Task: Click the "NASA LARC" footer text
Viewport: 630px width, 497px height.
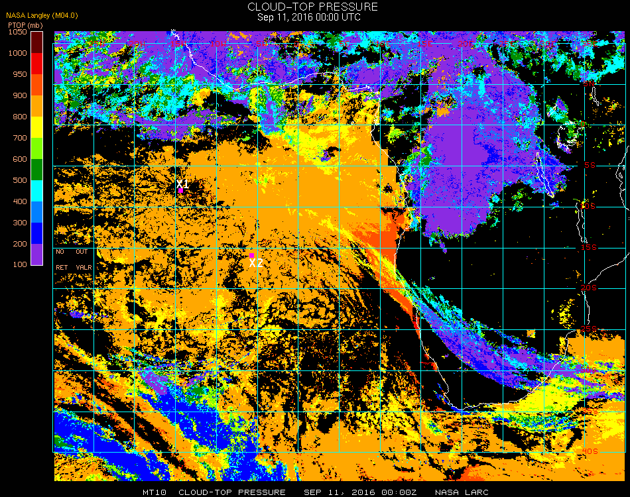Action: pos(462,492)
